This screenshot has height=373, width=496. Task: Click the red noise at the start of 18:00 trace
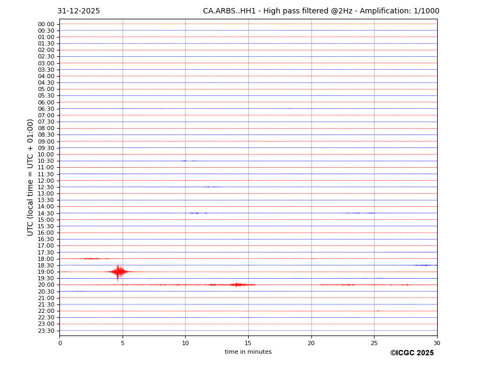91,259
